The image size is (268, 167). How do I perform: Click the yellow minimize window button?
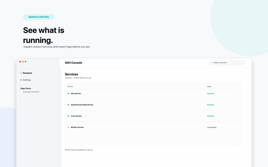23,62
